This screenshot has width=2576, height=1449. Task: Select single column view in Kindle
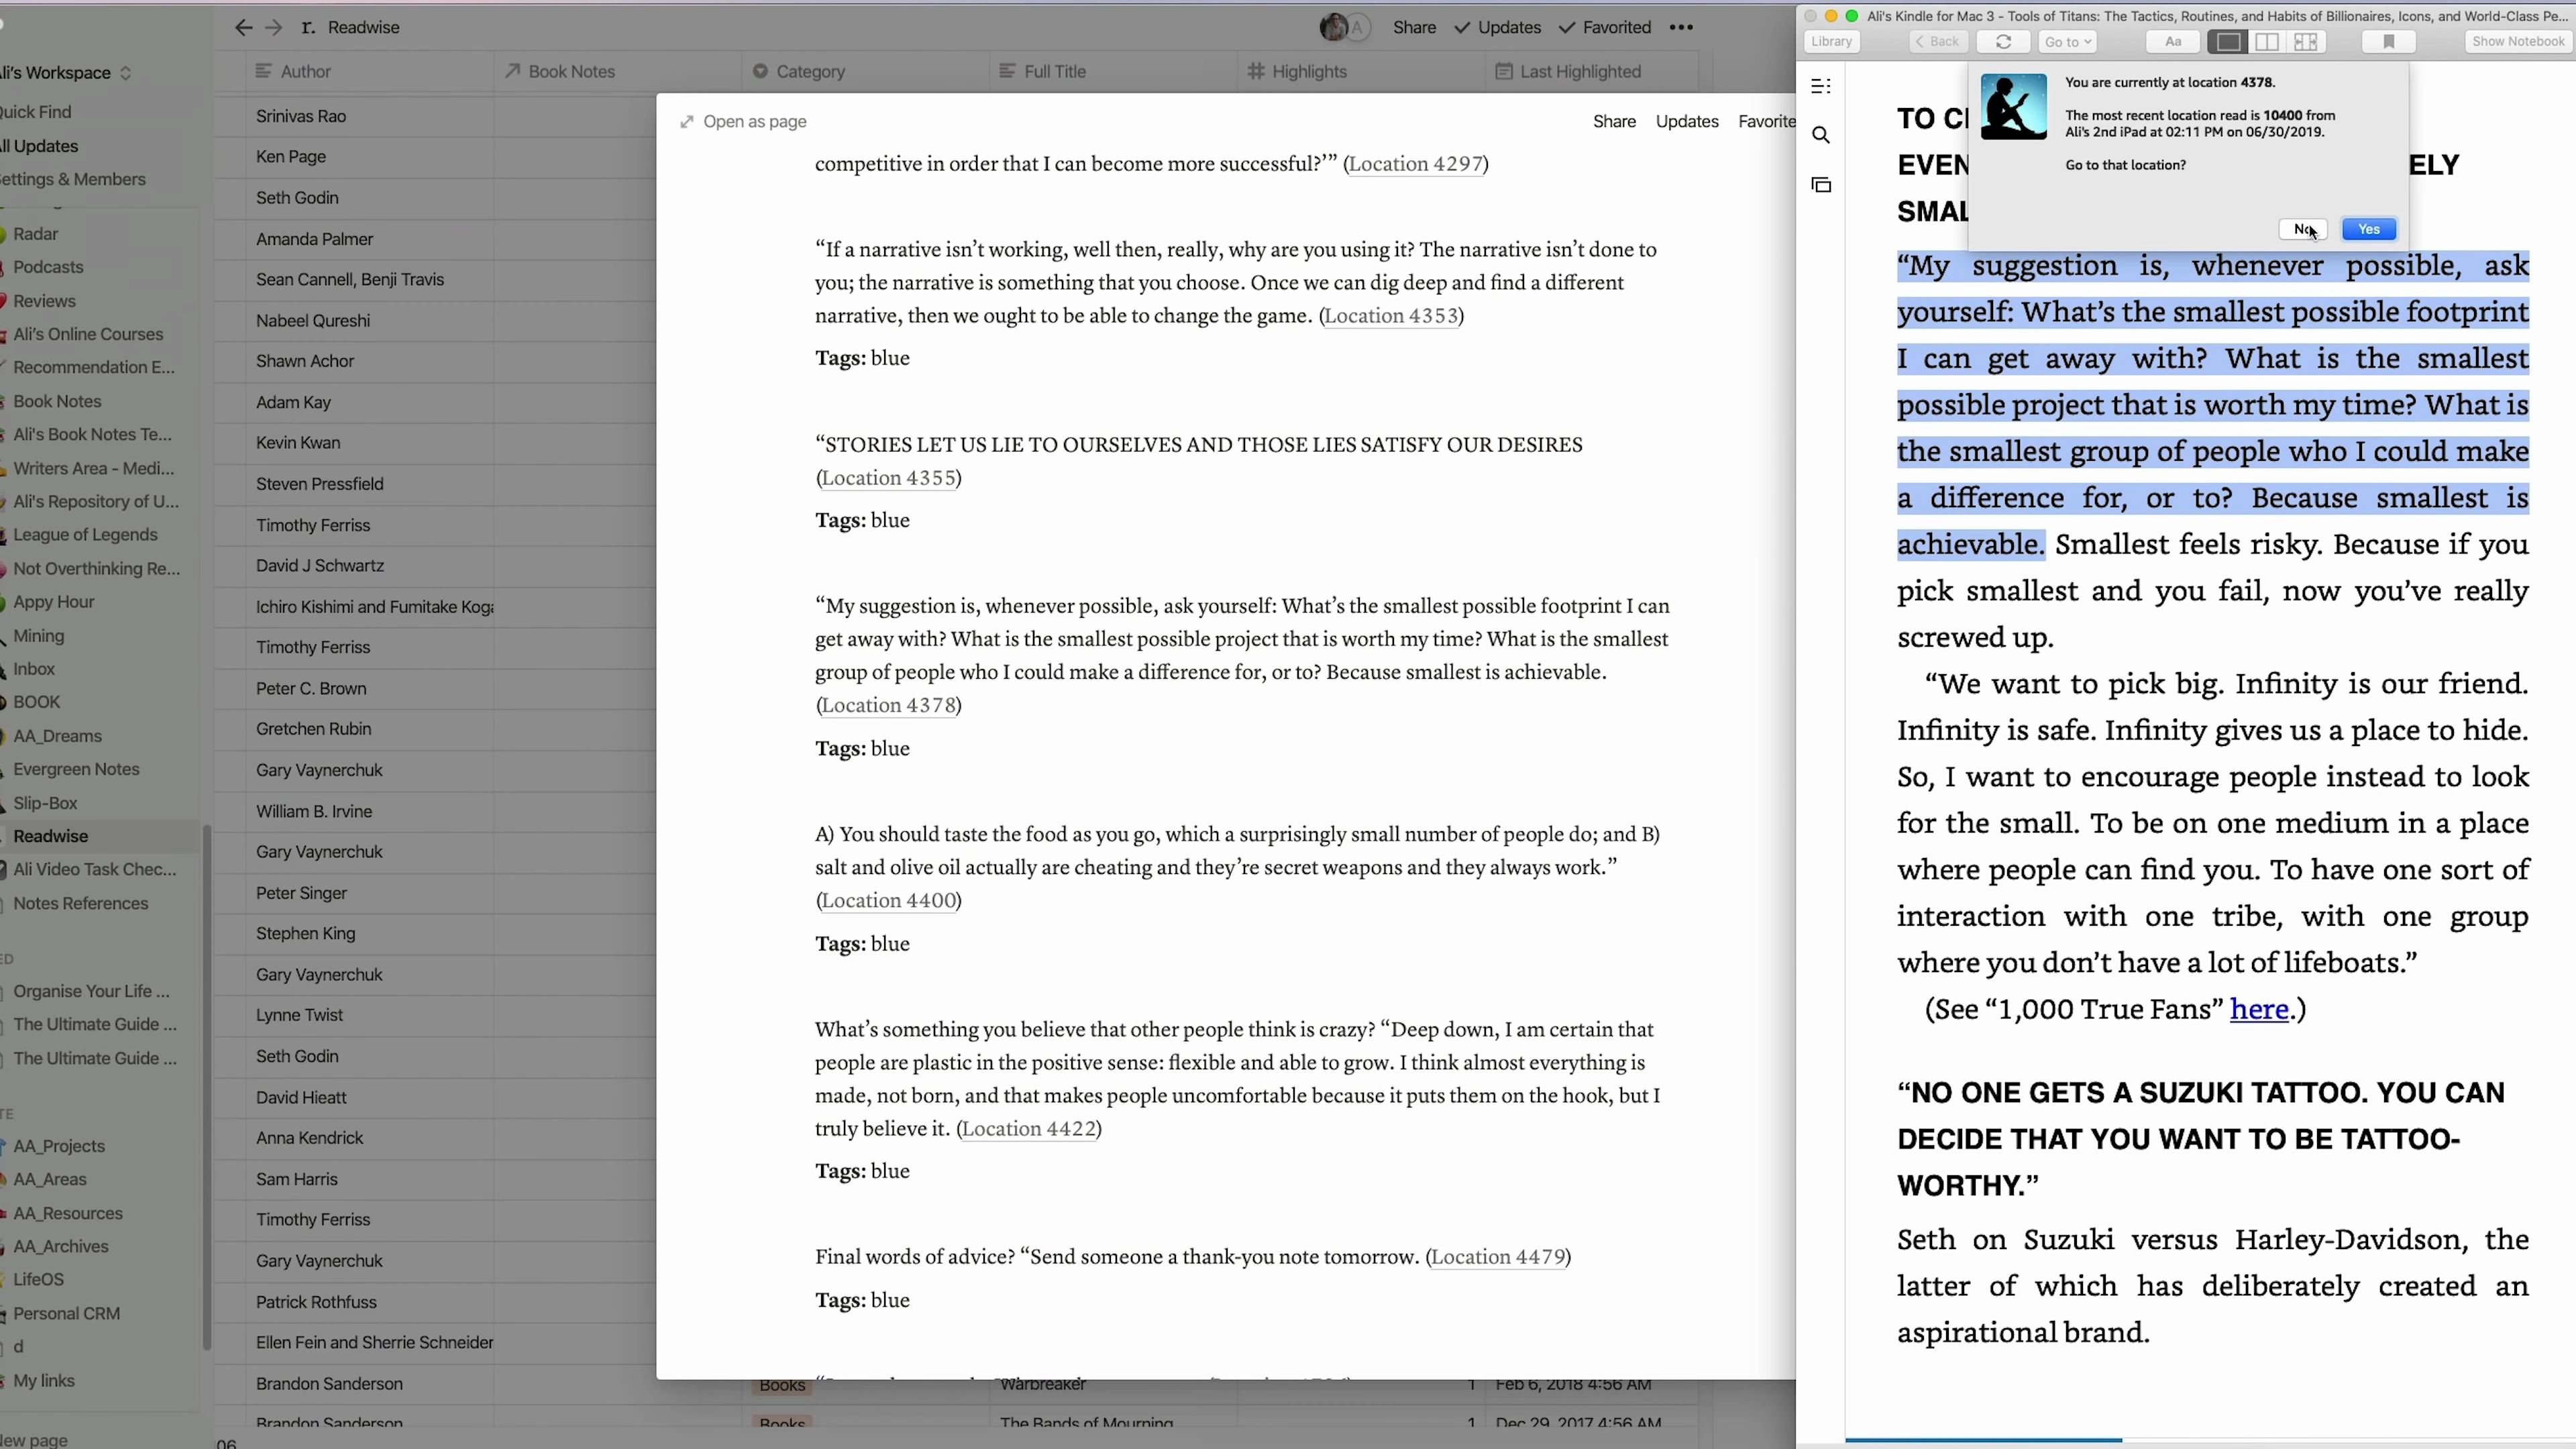click(x=2228, y=41)
